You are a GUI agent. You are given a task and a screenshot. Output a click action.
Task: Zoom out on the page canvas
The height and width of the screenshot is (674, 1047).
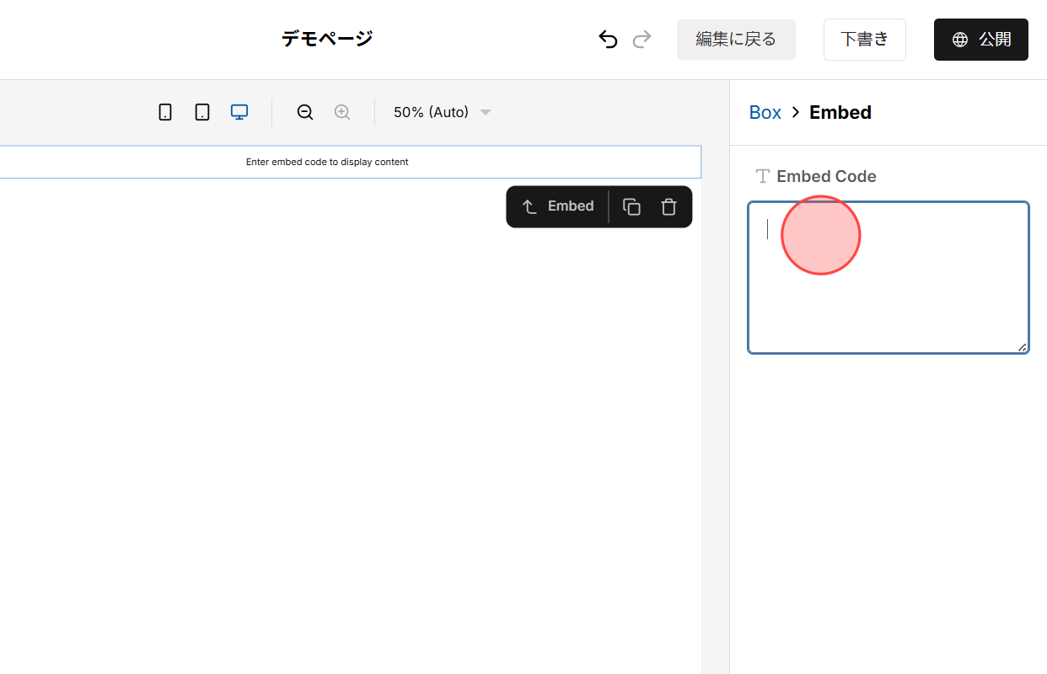pyautogui.click(x=304, y=111)
